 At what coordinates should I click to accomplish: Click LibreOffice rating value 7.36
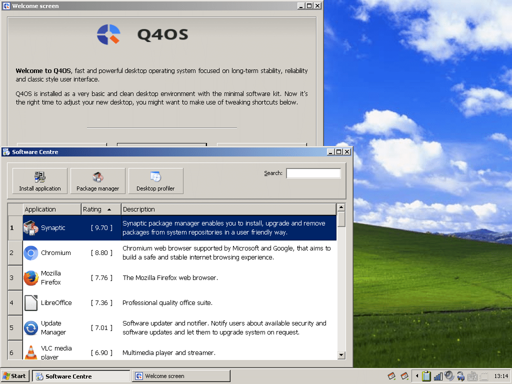pos(101,302)
